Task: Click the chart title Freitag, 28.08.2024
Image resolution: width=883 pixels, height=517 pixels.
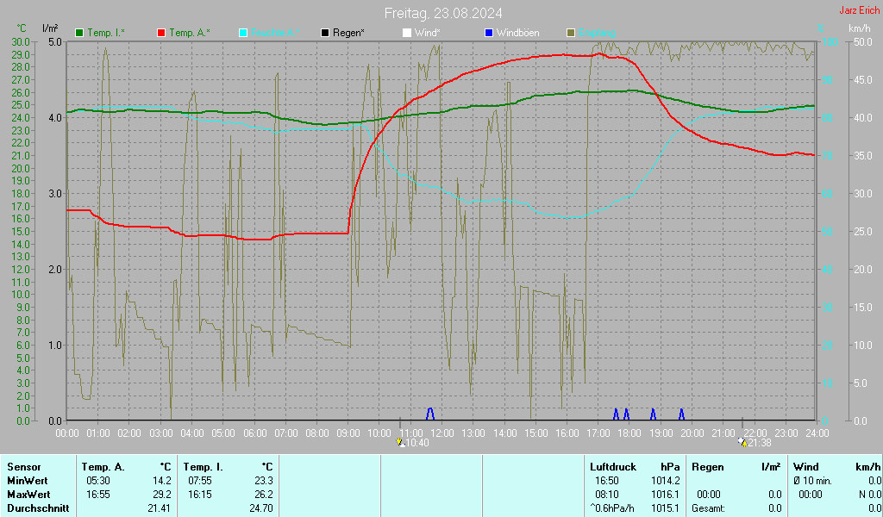Action: [443, 13]
